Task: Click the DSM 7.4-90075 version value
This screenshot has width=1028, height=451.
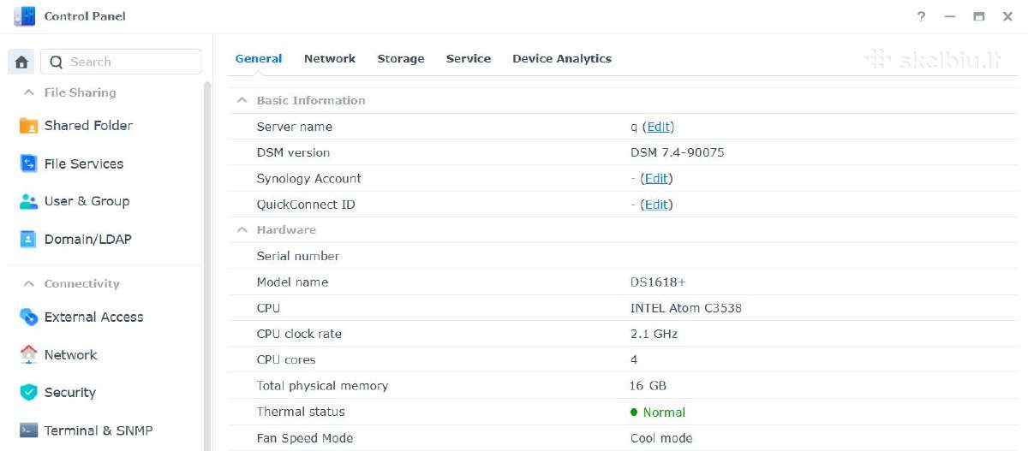Action: [x=678, y=152]
